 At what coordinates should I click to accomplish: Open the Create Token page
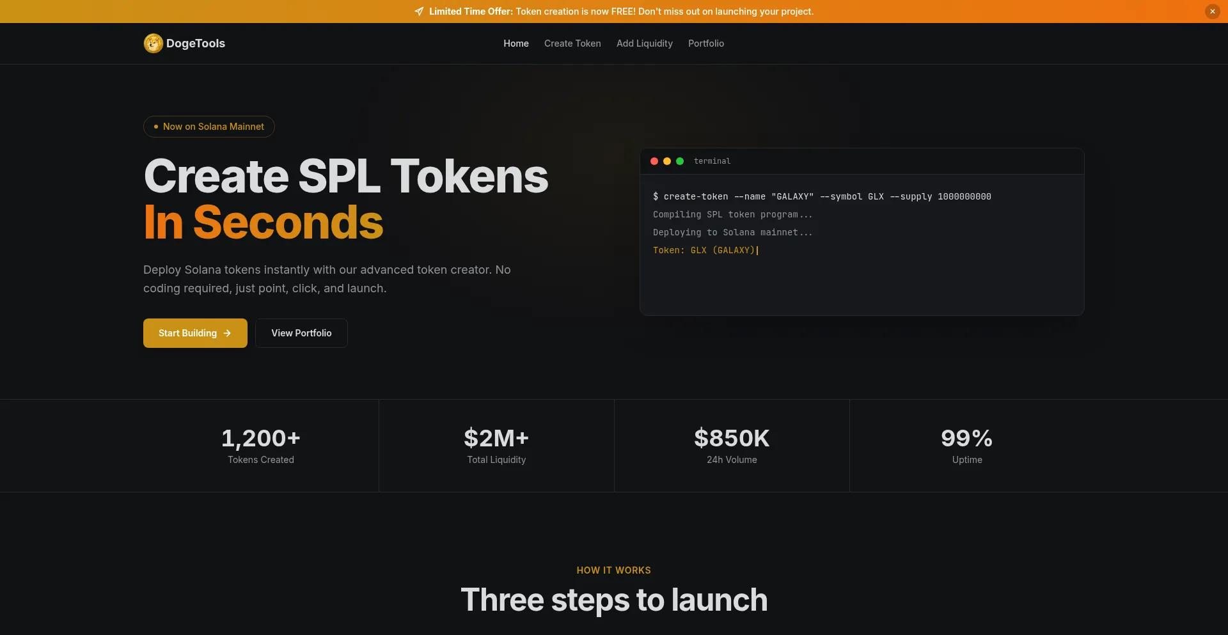pyautogui.click(x=572, y=43)
